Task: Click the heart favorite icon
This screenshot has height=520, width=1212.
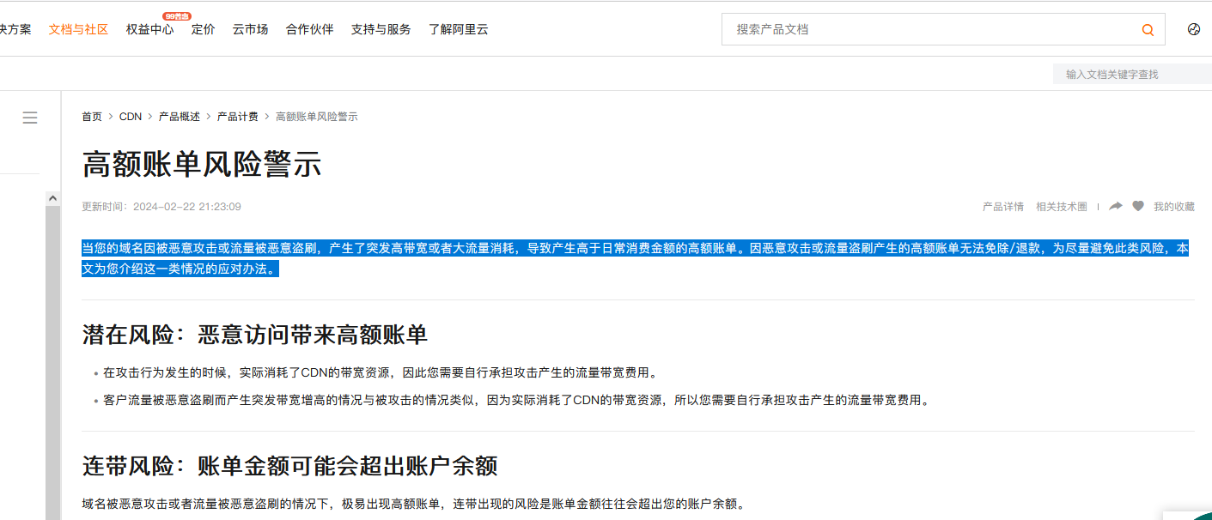Action: [1138, 206]
